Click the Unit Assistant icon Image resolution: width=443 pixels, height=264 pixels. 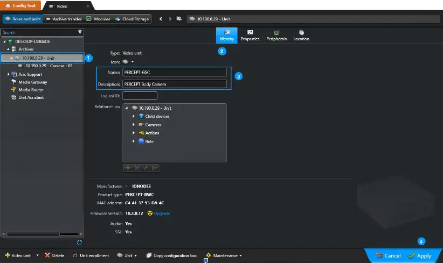(x=13, y=97)
